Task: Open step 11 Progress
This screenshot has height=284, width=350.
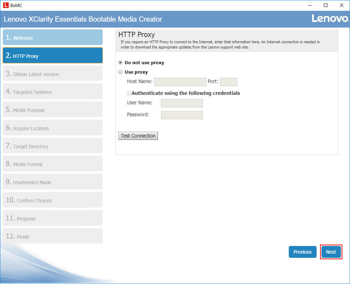Action: (x=53, y=218)
